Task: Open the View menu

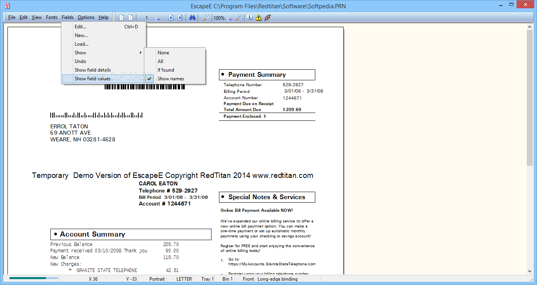Action: coord(37,17)
